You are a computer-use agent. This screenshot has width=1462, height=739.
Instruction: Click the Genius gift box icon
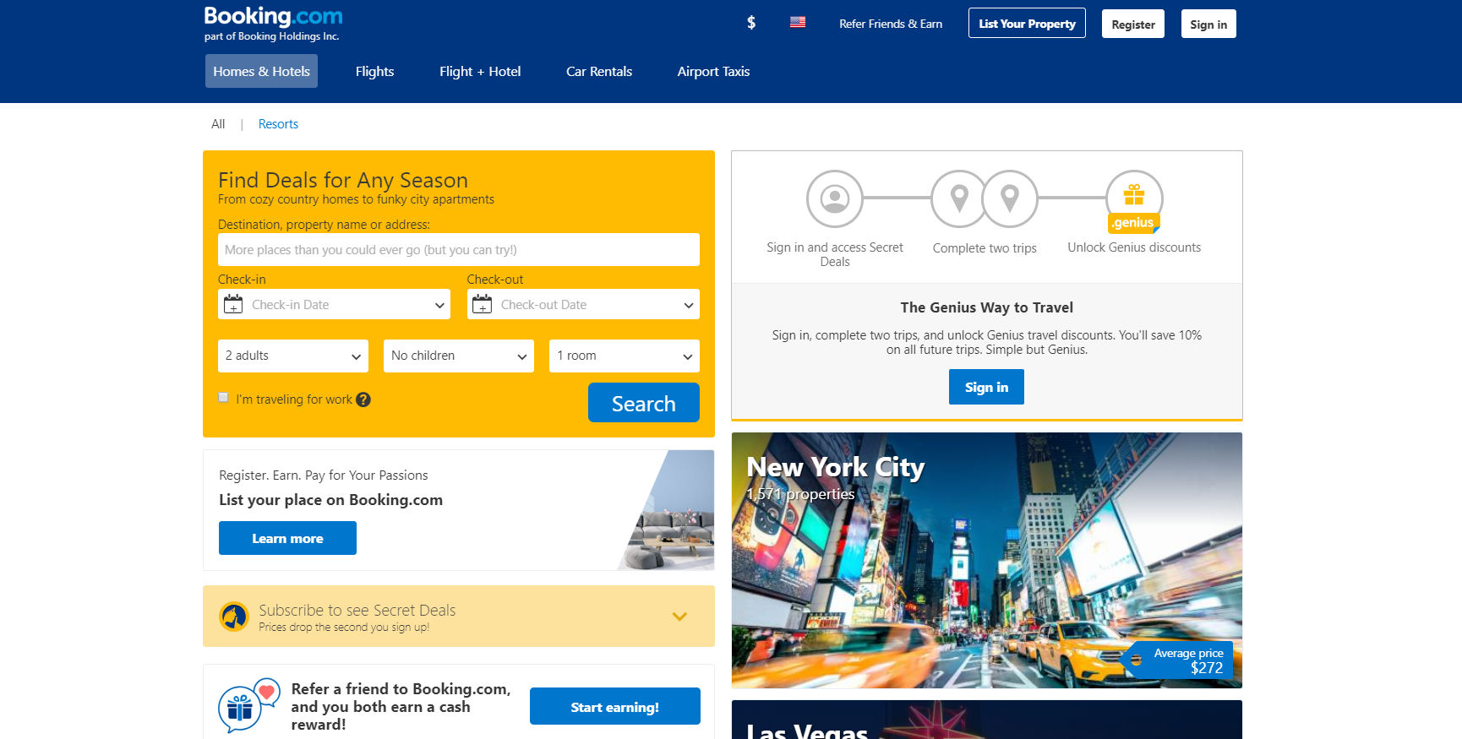pos(1134,196)
